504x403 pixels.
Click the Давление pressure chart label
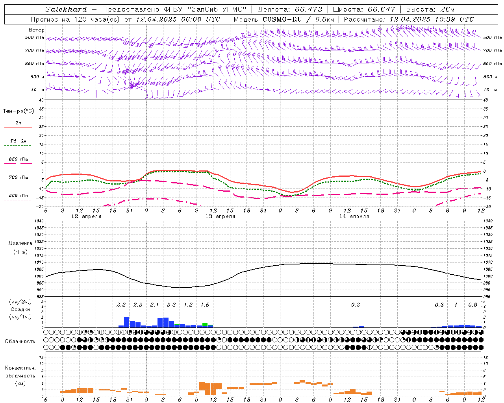(20, 243)
